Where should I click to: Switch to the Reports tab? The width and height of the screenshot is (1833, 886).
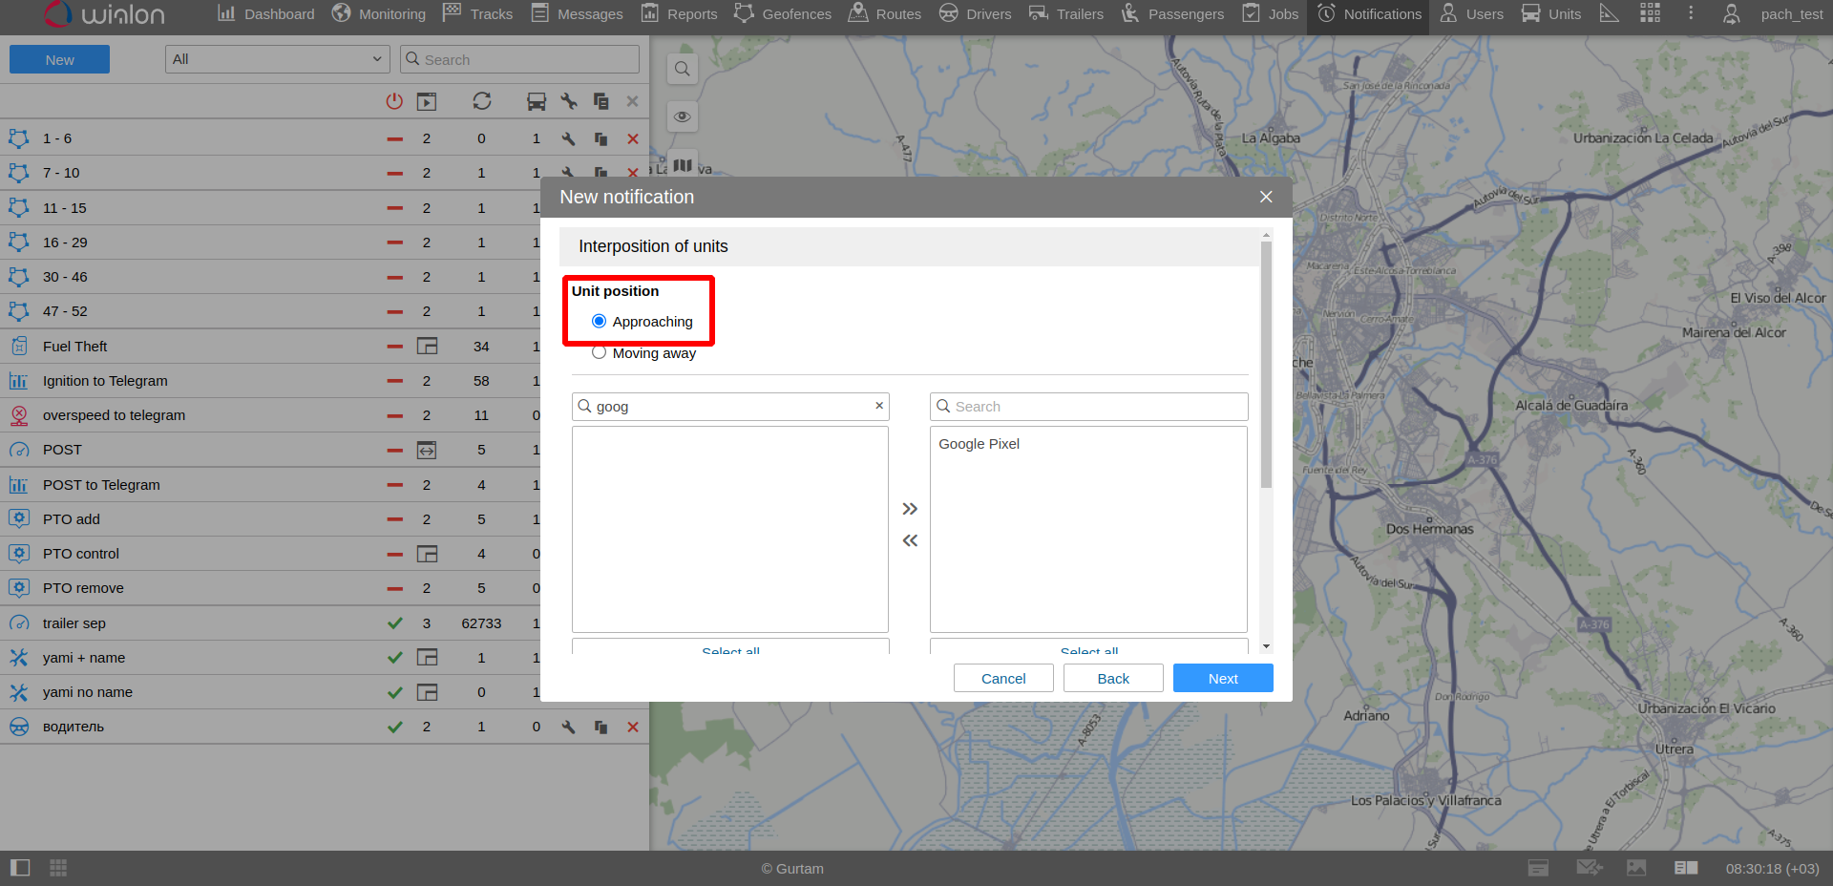pos(679,13)
